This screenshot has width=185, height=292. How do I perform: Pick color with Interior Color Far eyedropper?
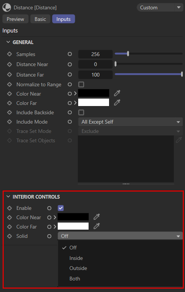click(97, 226)
